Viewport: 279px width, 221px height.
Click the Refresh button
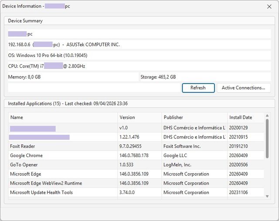coord(198,88)
